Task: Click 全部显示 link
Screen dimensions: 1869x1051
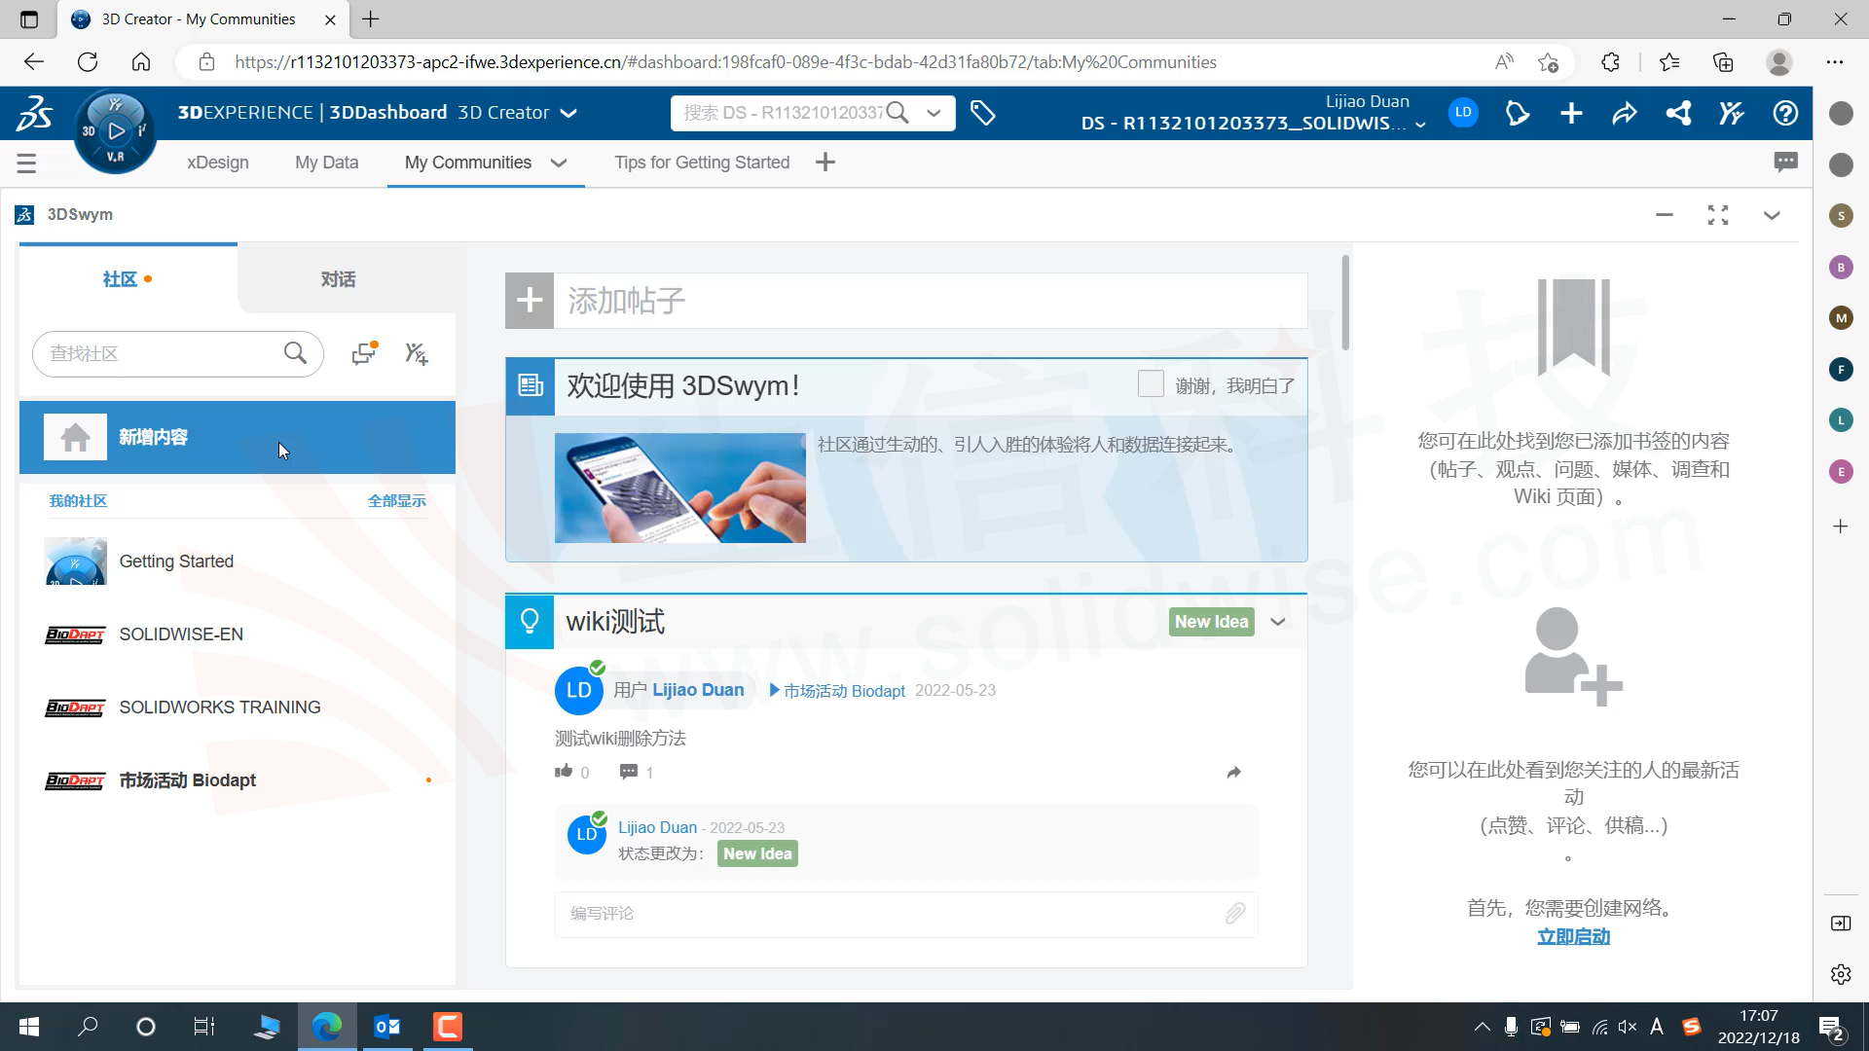Action: click(397, 501)
